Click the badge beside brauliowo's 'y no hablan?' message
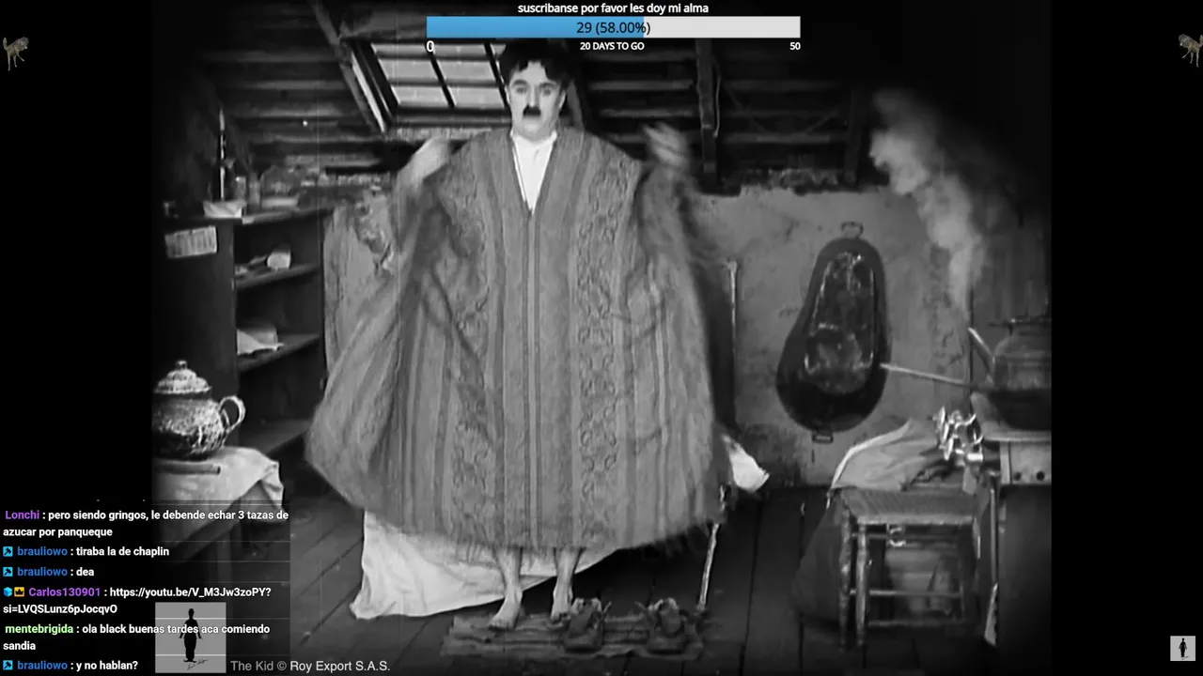Screen dimensions: 1203x676 click(x=8, y=666)
